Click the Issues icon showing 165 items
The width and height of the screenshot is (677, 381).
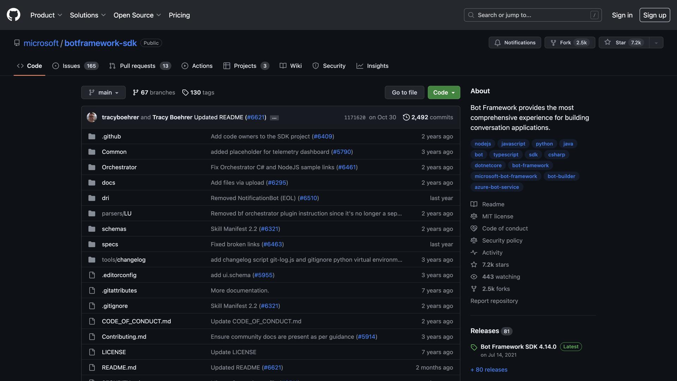pos(56,66)
